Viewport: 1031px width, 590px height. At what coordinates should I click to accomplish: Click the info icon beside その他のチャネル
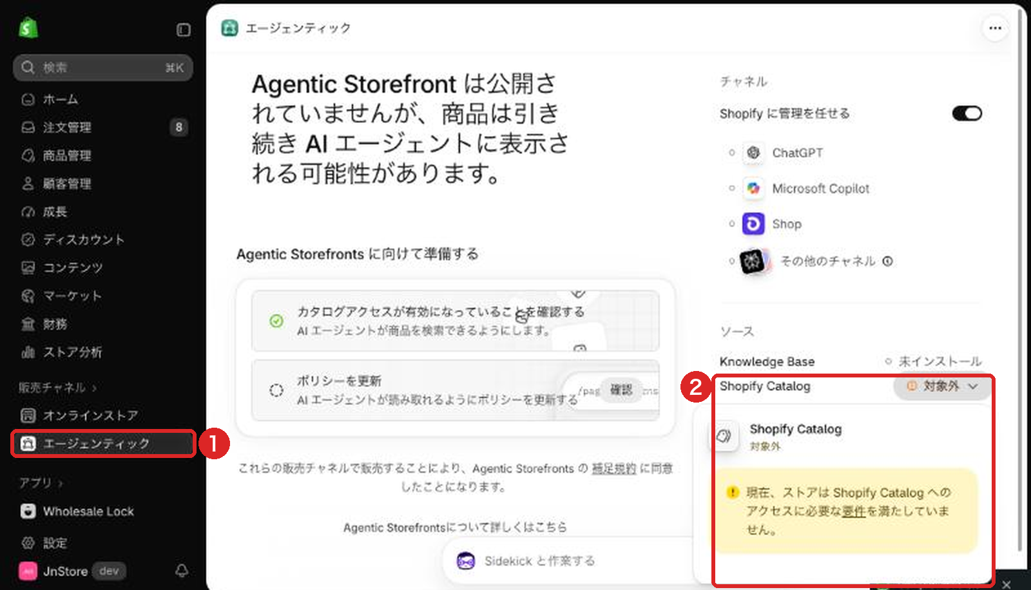887,261
